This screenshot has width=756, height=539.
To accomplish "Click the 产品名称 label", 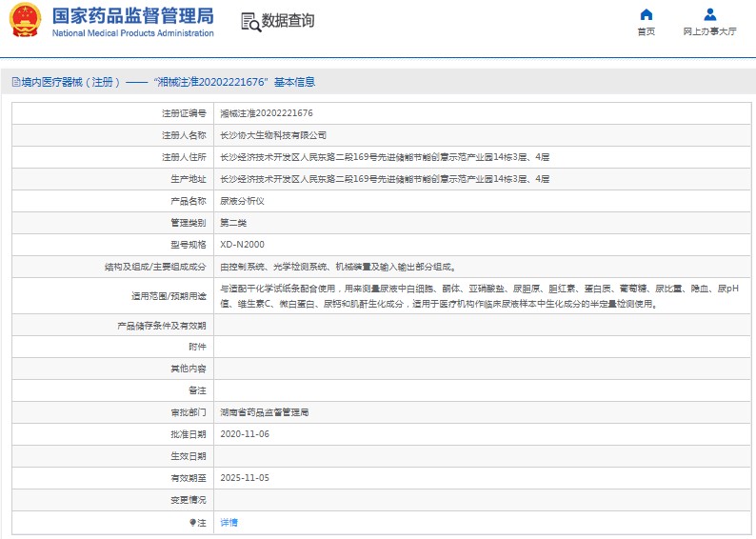I will click(x=189, y=201).
